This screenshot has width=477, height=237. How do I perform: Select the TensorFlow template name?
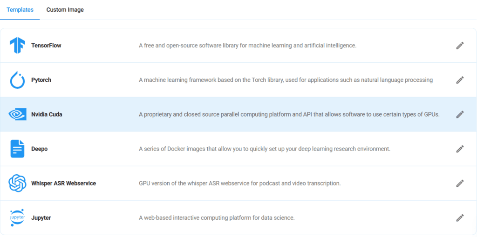coord(46,46)
